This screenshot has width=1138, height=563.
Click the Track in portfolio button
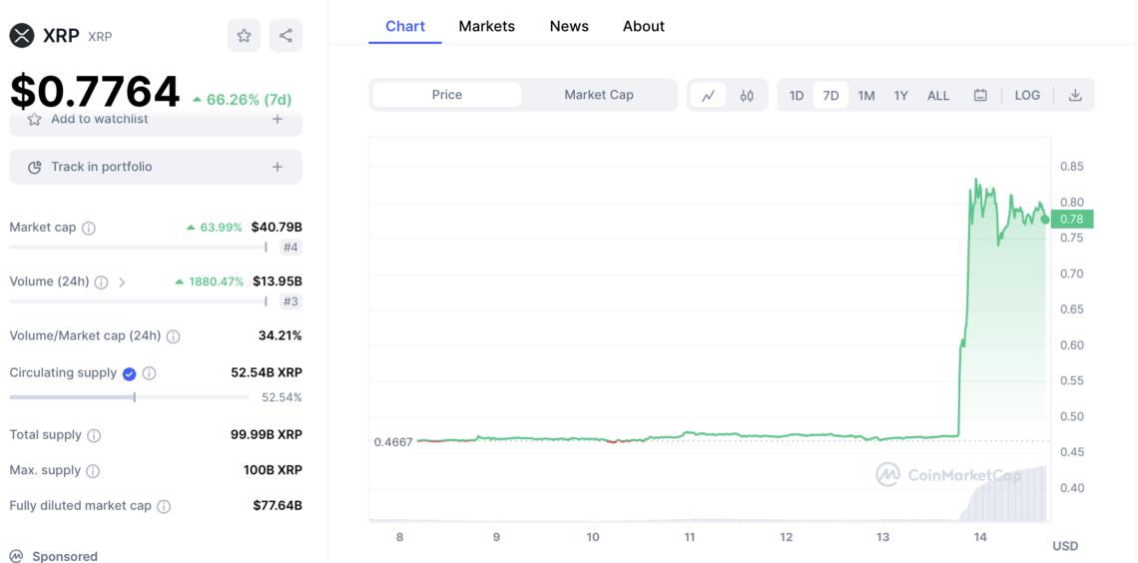tap(156, 167)
